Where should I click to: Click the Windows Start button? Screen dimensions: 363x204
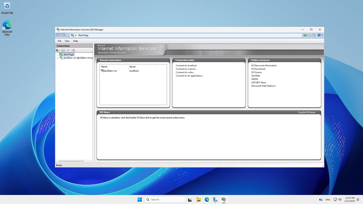click(x=140, y=199)
